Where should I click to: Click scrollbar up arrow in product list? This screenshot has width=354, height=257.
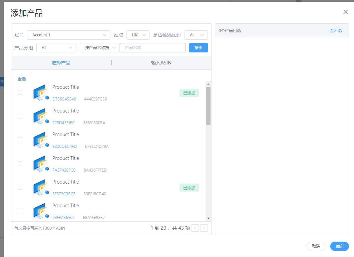209,84
